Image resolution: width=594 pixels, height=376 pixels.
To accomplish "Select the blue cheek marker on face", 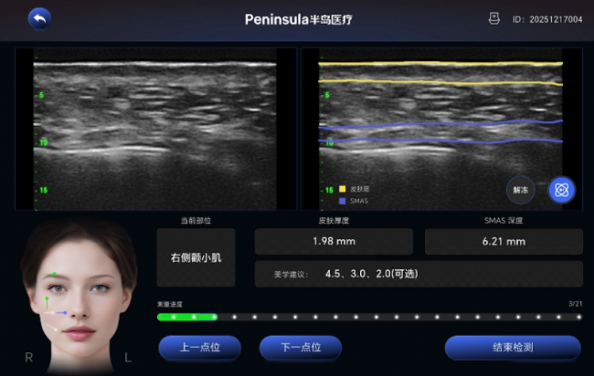I will [62, 313].
